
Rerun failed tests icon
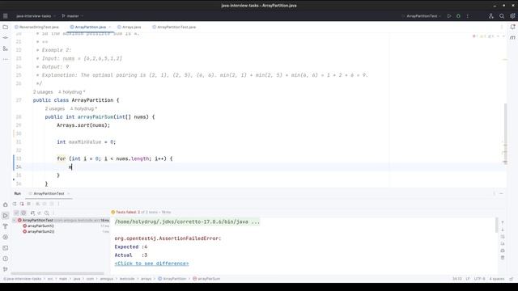point(22,204)
